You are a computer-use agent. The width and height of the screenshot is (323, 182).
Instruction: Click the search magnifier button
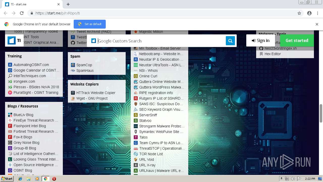230,41
